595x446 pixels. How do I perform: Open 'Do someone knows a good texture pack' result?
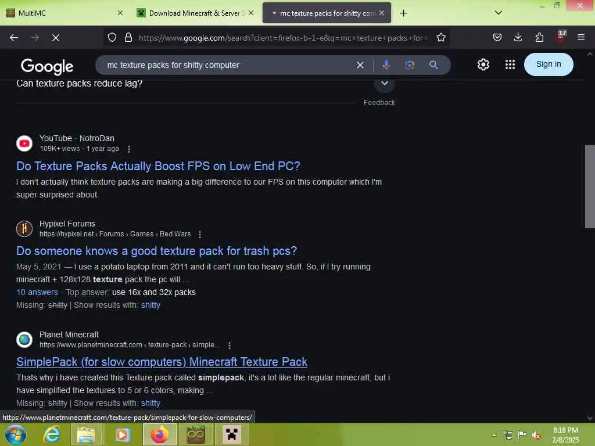coord(157,251)
